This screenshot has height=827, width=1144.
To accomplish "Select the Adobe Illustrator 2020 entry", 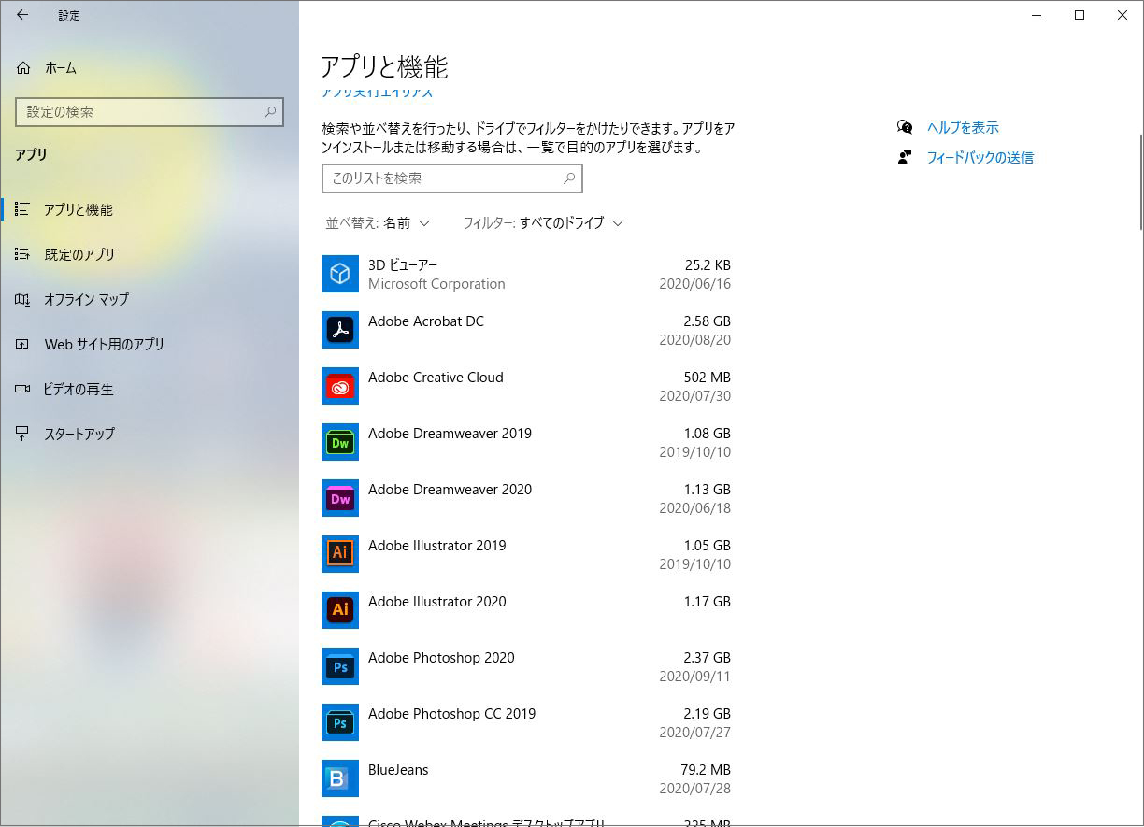I will point(436,602).
